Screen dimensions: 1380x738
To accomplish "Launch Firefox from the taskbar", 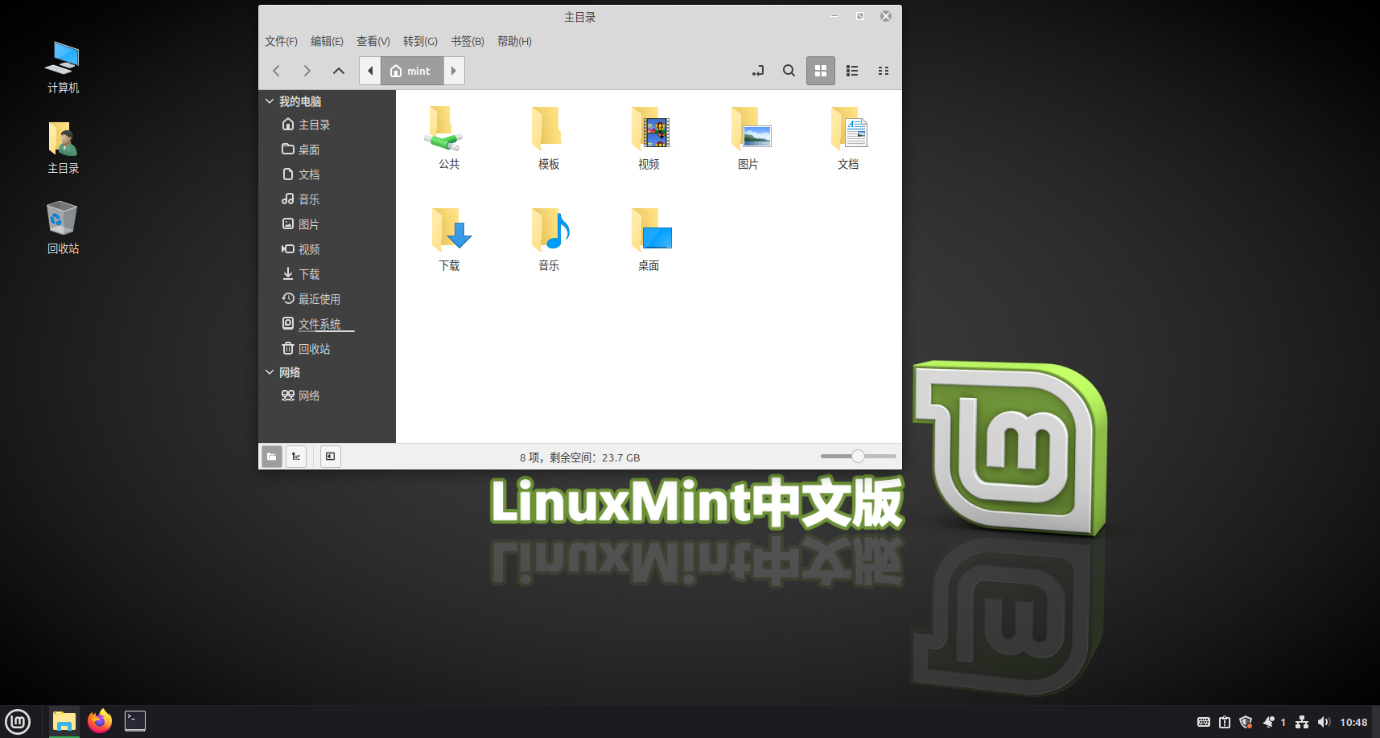I will click(x=99, y=721).
